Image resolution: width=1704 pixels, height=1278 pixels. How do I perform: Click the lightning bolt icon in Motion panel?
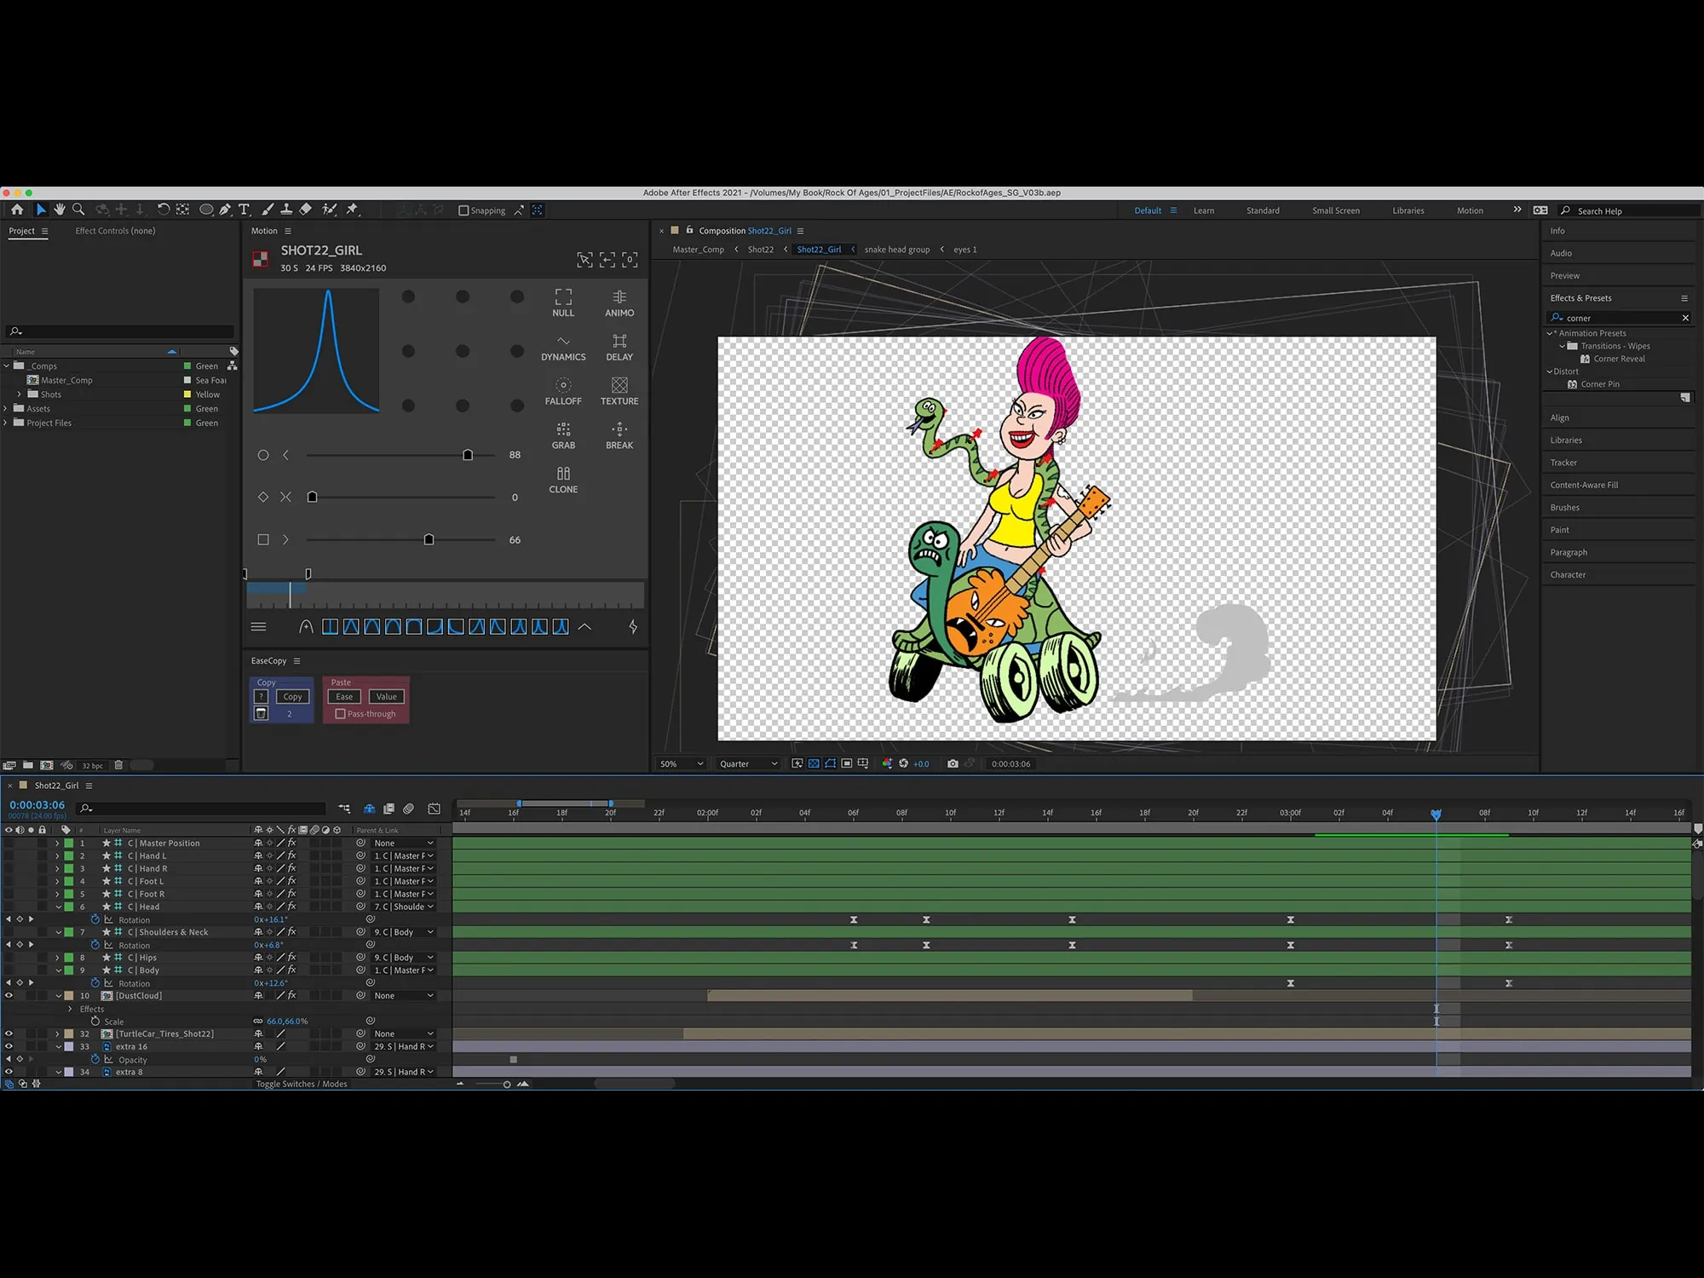[633, 627]
